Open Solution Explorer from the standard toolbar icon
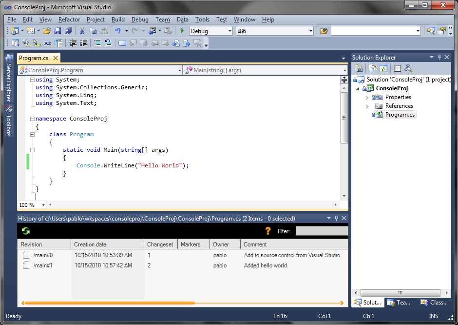 tap(431, 31)
